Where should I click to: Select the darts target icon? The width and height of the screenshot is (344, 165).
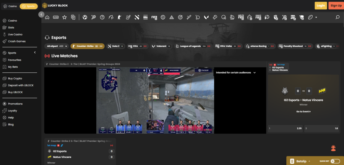[x=180, y=17]
